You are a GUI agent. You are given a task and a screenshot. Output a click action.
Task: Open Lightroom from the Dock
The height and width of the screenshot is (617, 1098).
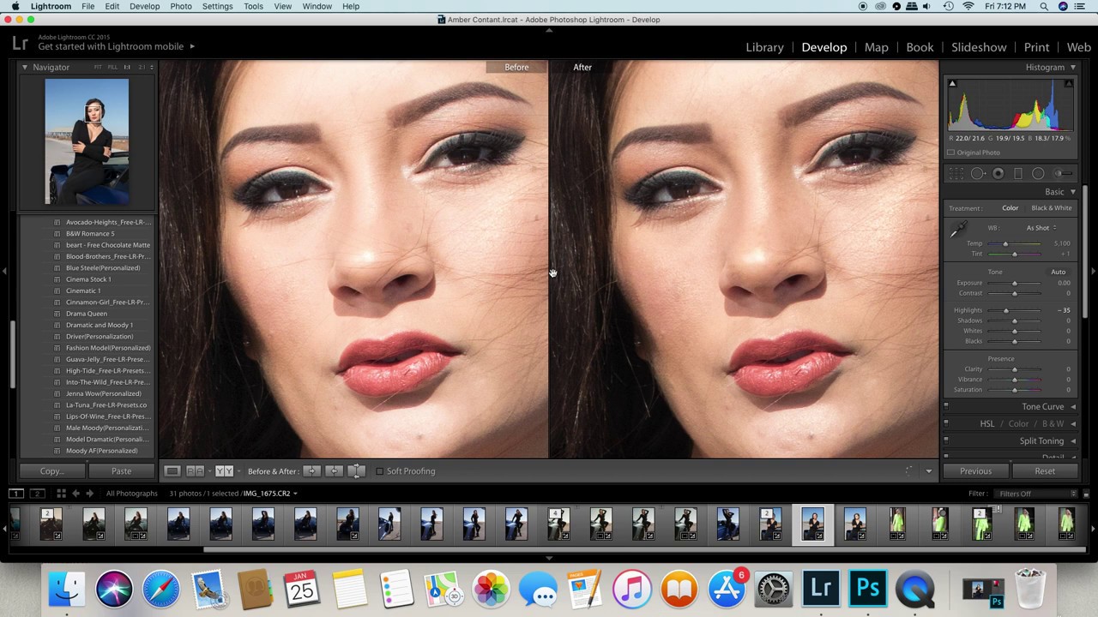[821, 590]
